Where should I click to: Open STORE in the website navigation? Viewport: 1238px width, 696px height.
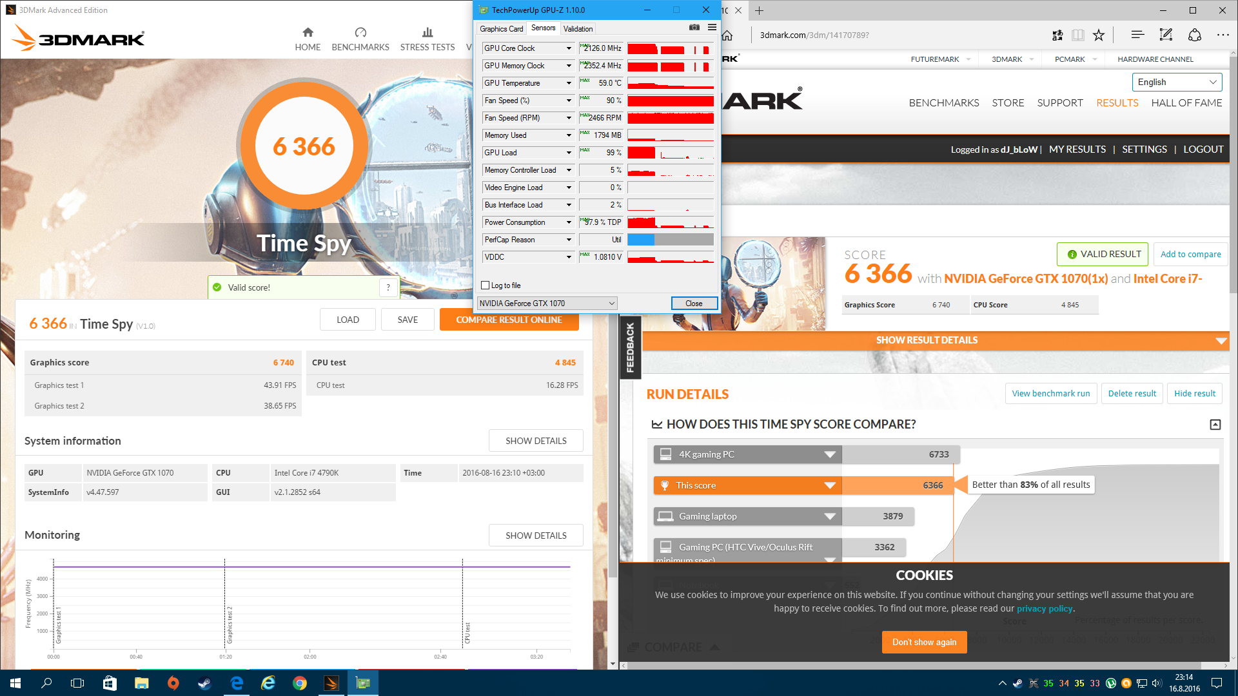pyautogui.click(x=1008, y=102)
